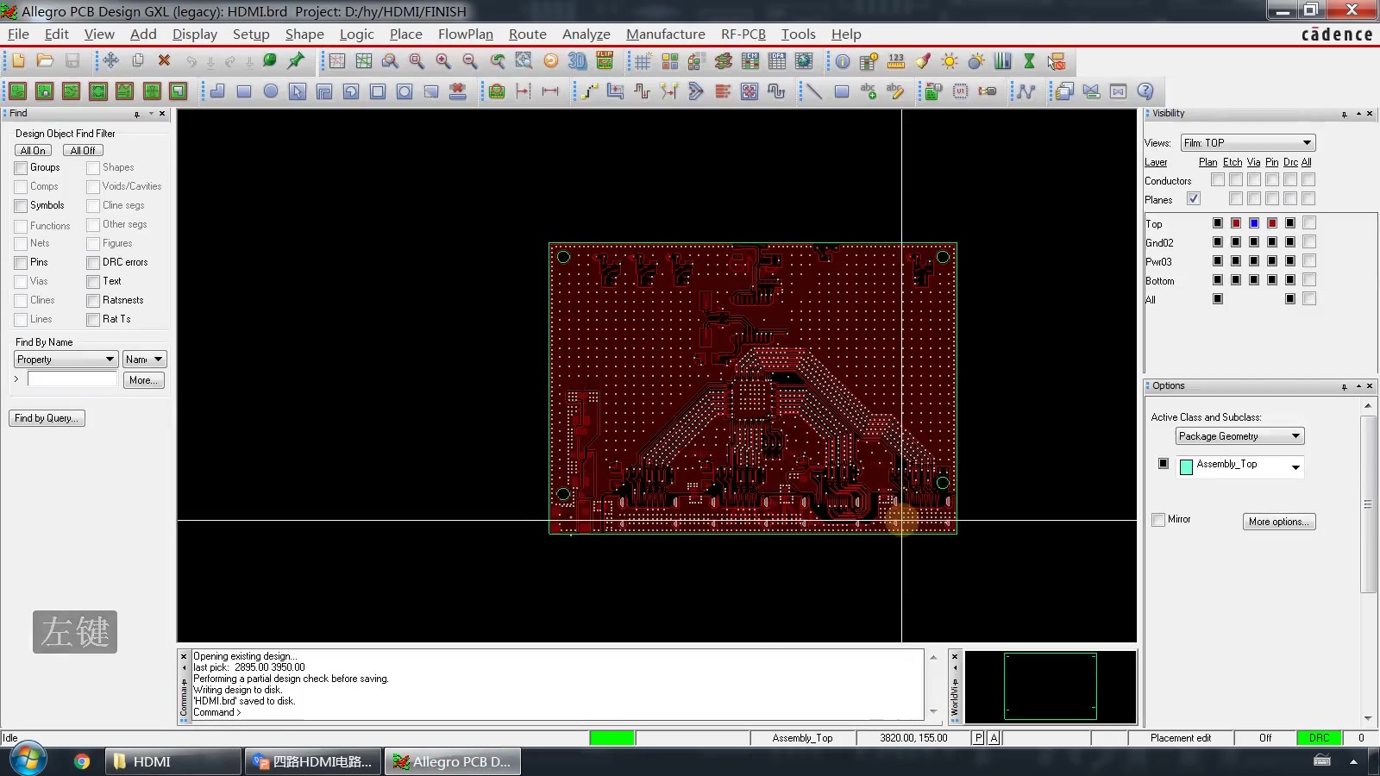Open the Display menu
1380x776 pixels.
[194, 34]
